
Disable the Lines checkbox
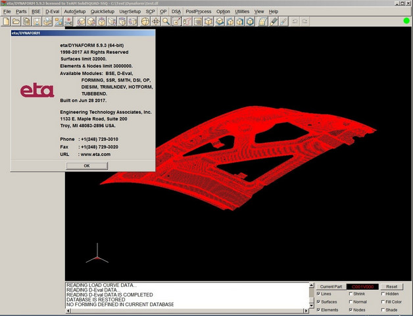tap(320, 294)
